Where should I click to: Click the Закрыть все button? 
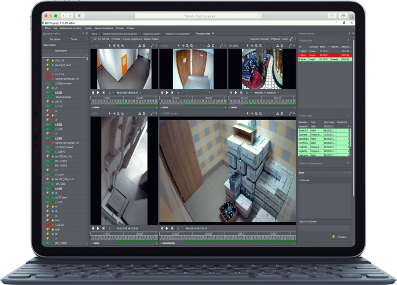click(137, 39)
